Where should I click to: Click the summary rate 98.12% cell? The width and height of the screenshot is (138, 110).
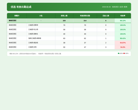(123, 21)
